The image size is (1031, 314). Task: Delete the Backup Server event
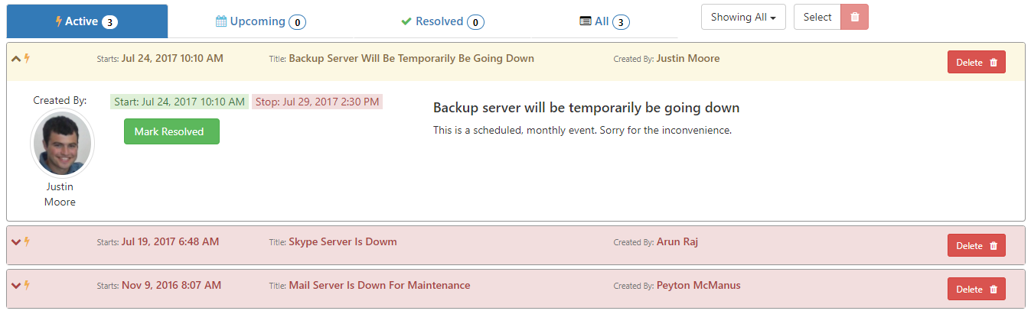[976, 62]
